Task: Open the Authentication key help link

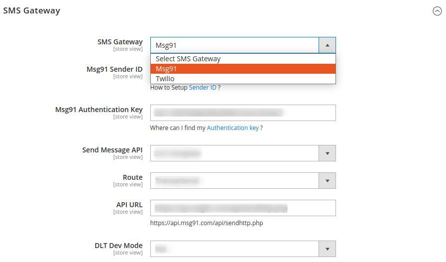Action: coord(232,128)
